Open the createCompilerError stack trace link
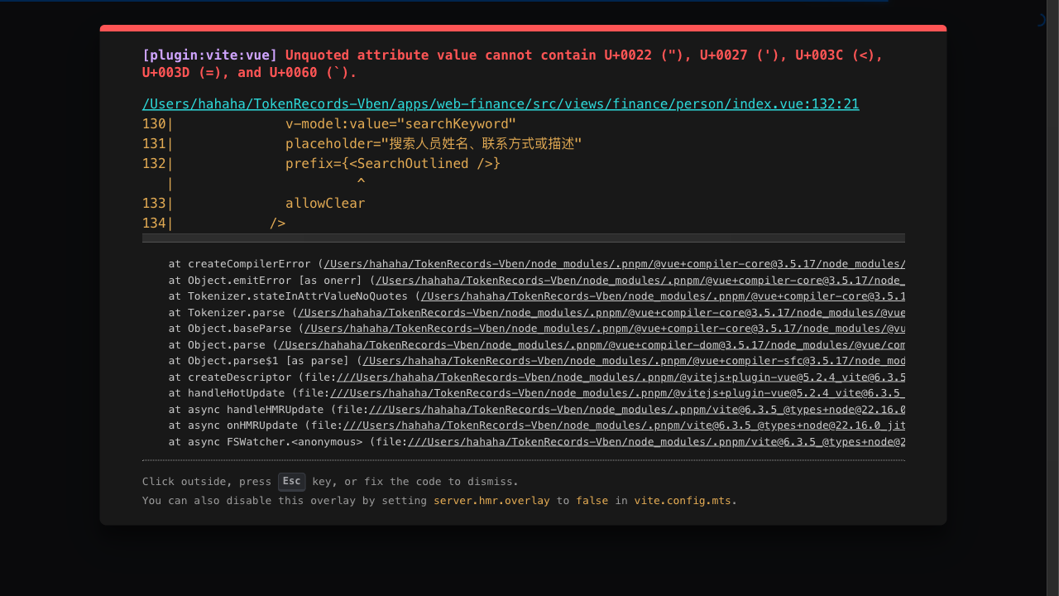Viewport: 1059px width, 596px height. coord(614,264)
